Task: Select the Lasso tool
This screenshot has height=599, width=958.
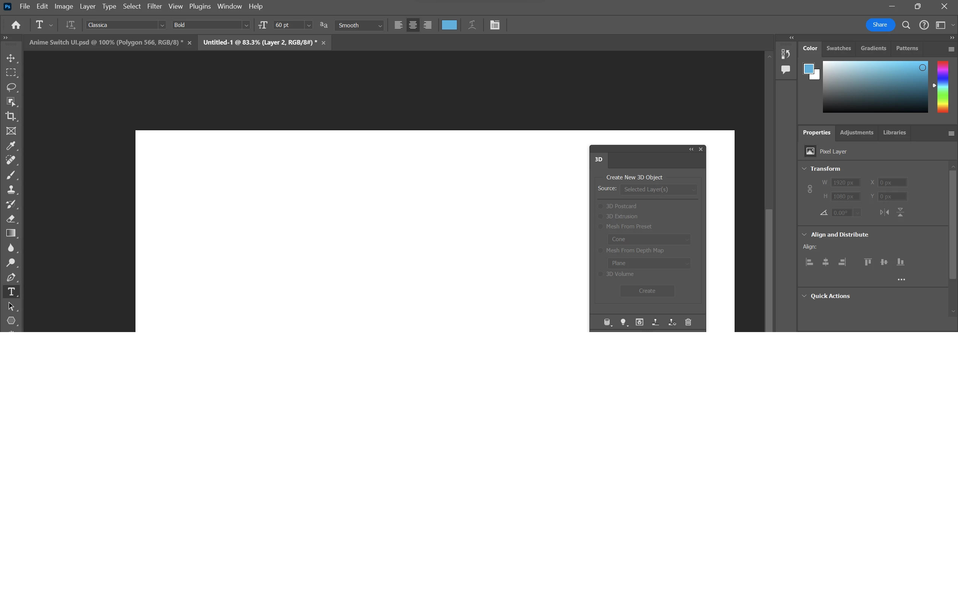Action: tap(11, 87)
